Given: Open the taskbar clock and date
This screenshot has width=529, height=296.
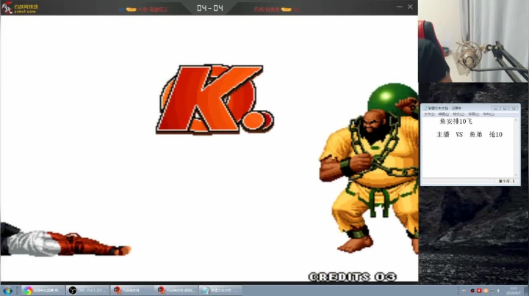Looking at the screenshot, I should tap(513, 291).
